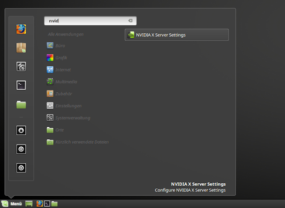285x208 pixels.
Task: Click the Internet category icon
Action: (50, 70)
